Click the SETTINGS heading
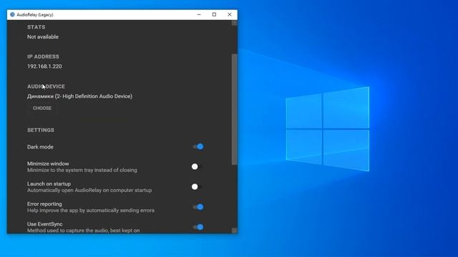This screenshot has width=458, height=257. coord(41,130)
